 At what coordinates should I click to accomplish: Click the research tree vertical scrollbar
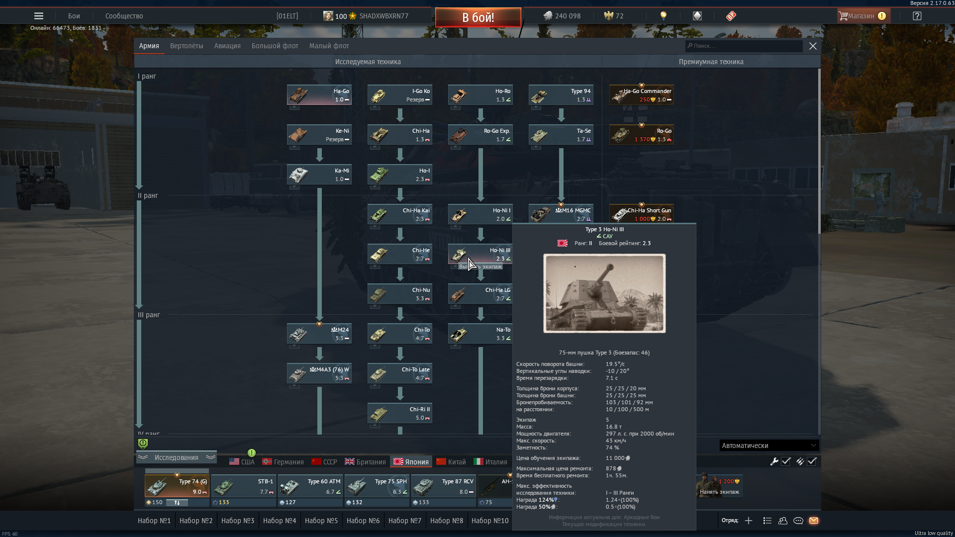819,152
